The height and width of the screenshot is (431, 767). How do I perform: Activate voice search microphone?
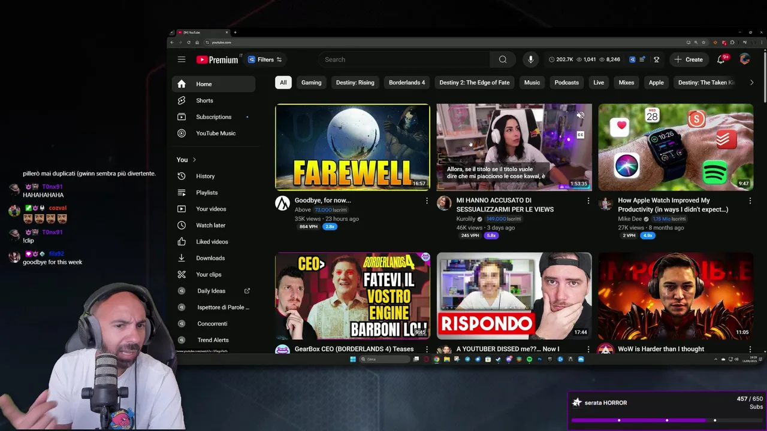[x=530, y=59]
